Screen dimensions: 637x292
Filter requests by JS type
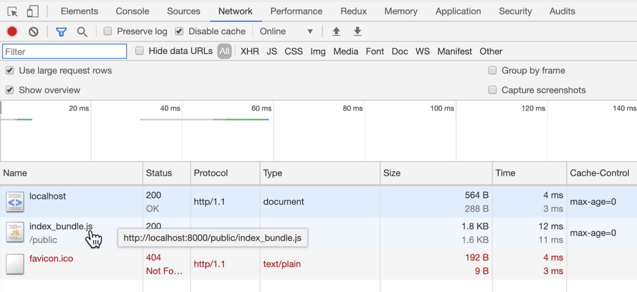pyautogui.click(x=272, y=51)
